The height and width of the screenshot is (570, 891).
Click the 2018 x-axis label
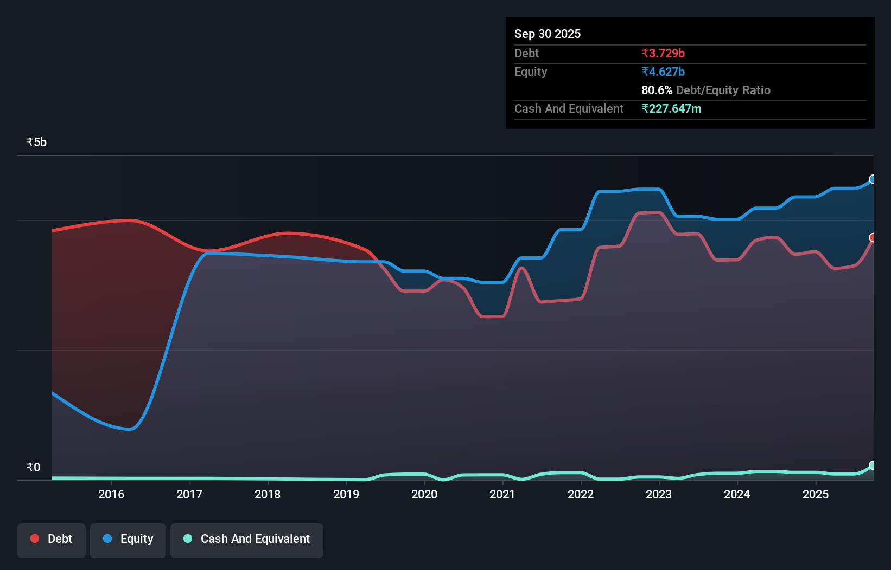[x=268, y=494]
